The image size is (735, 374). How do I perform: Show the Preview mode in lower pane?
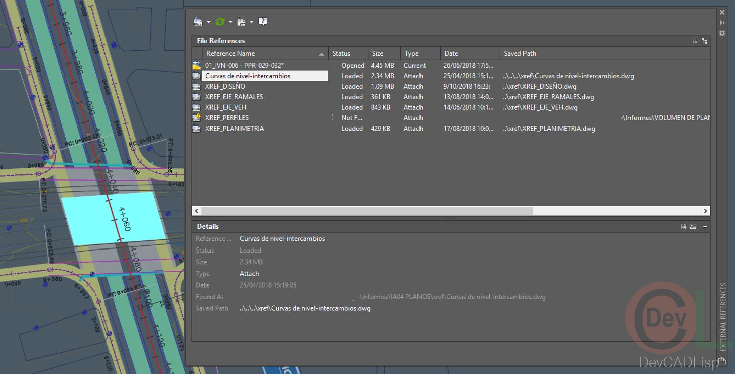693,227
